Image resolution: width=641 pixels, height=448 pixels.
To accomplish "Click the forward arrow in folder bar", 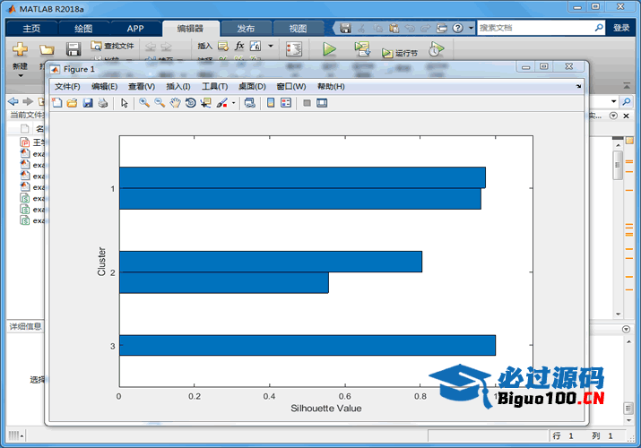I will [28, 101].
